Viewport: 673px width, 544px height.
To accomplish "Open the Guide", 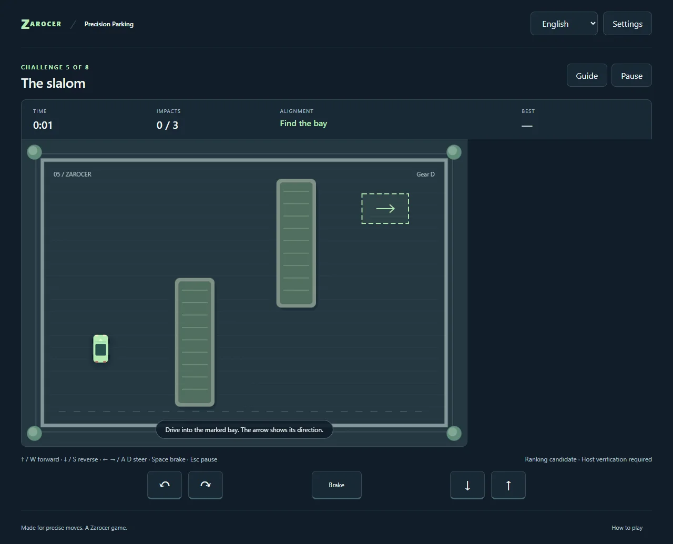I will point(587,76).
